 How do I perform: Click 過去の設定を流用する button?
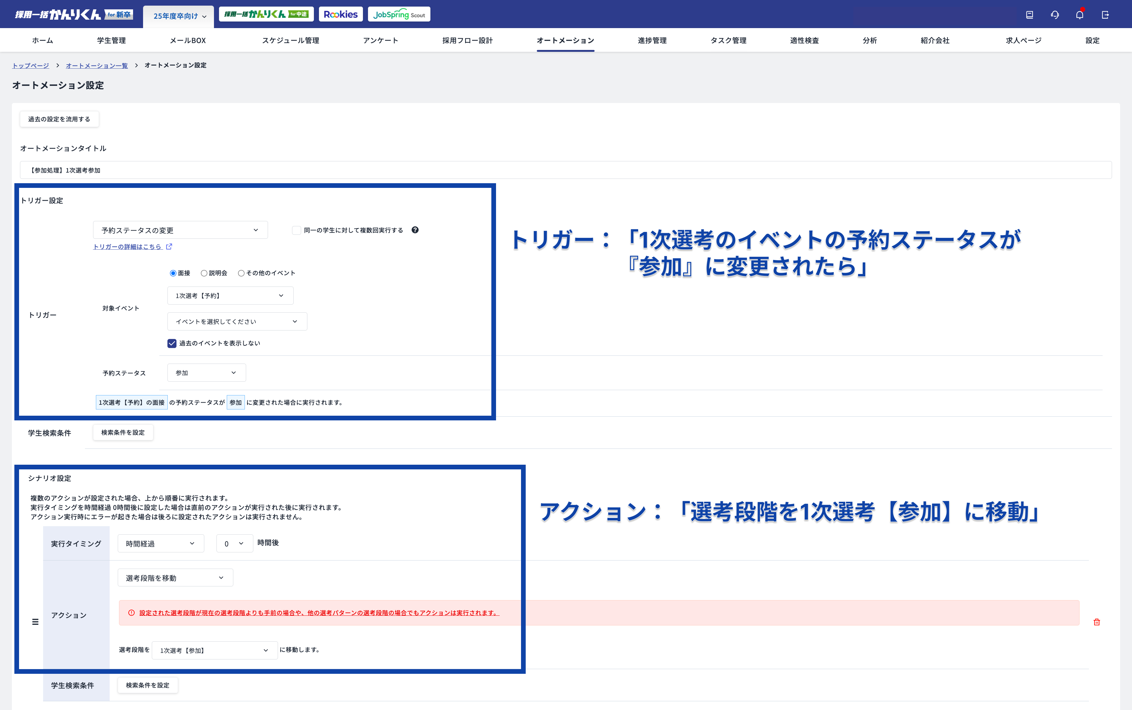[59, 119]
